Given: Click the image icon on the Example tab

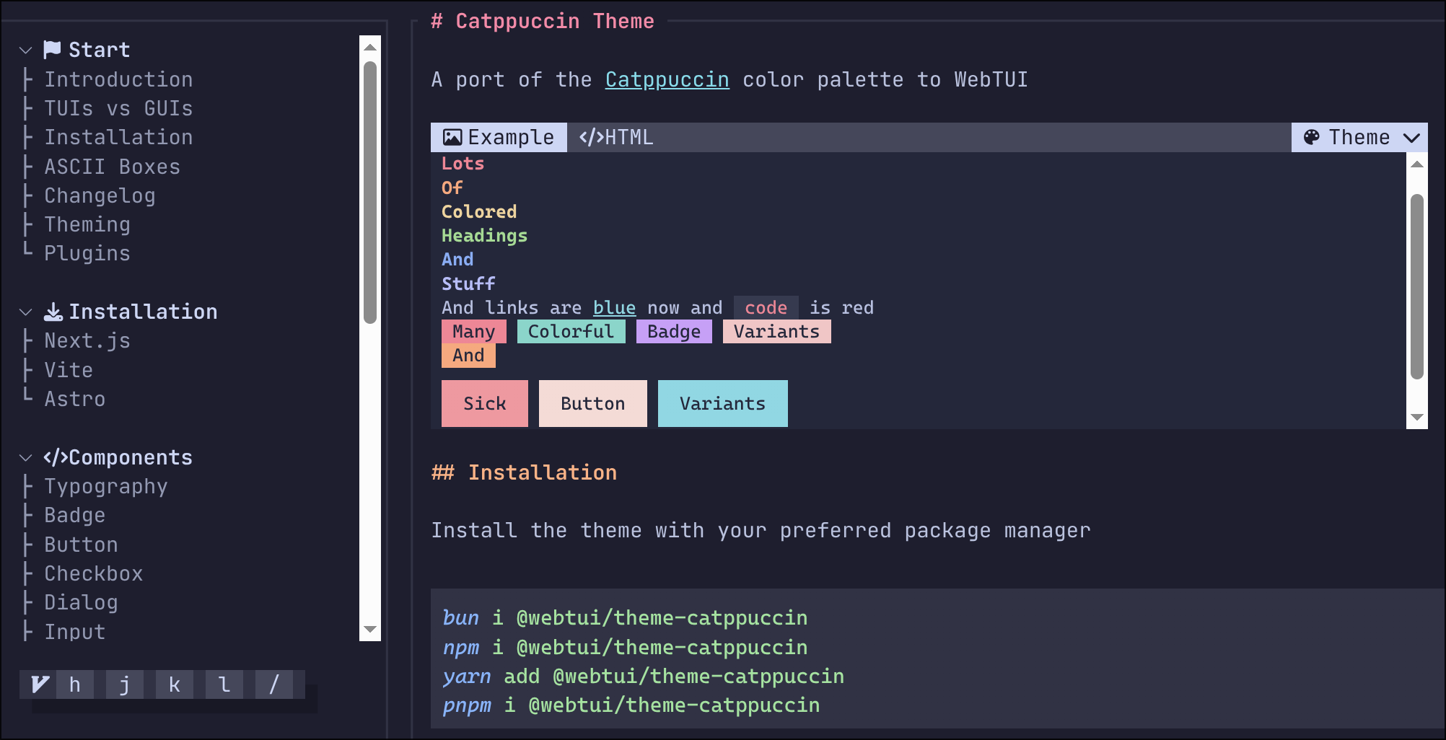Looking at the screenshot, I should 452,136.
